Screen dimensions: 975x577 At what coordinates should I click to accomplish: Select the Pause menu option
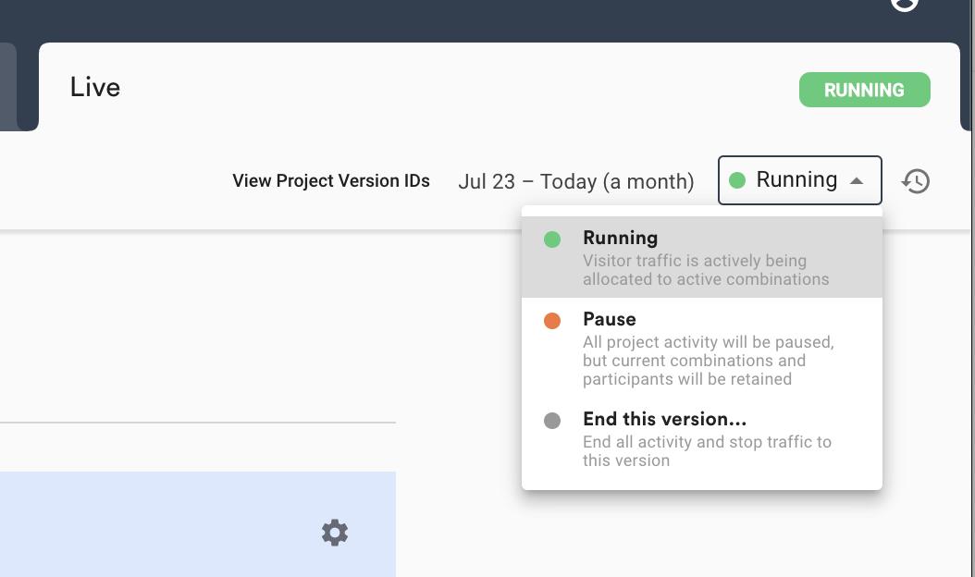coord(702,349)
